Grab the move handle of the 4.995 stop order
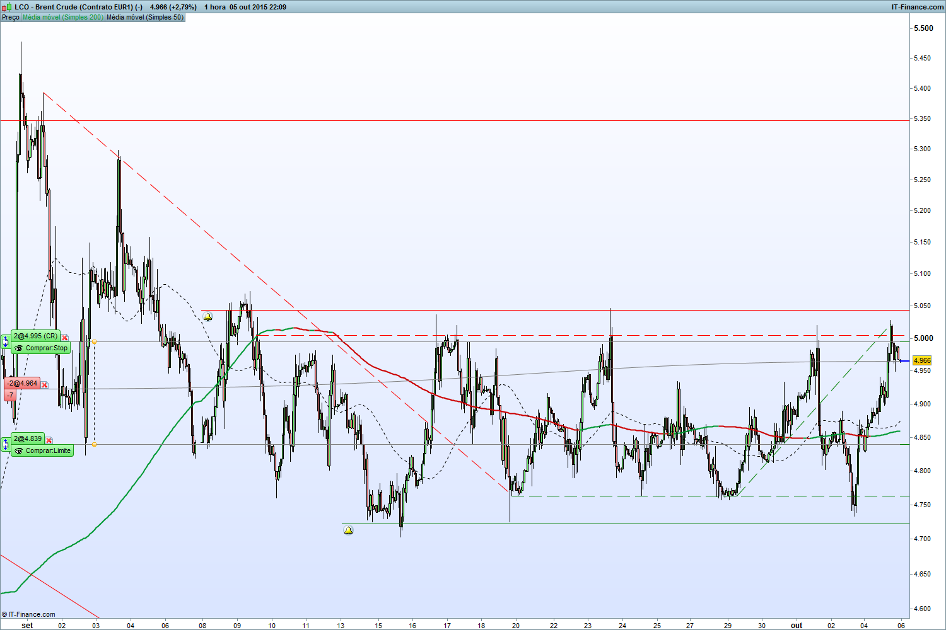The image size is (946, 630). pyautogui.click(x=6, y=342)
